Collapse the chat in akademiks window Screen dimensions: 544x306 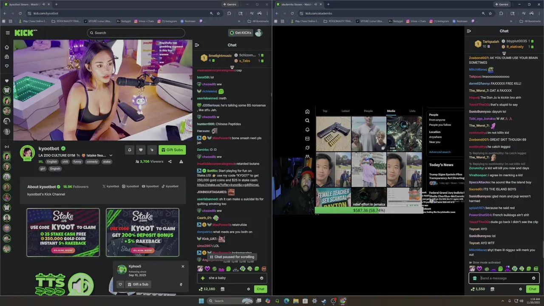click(x=469, y=31)
